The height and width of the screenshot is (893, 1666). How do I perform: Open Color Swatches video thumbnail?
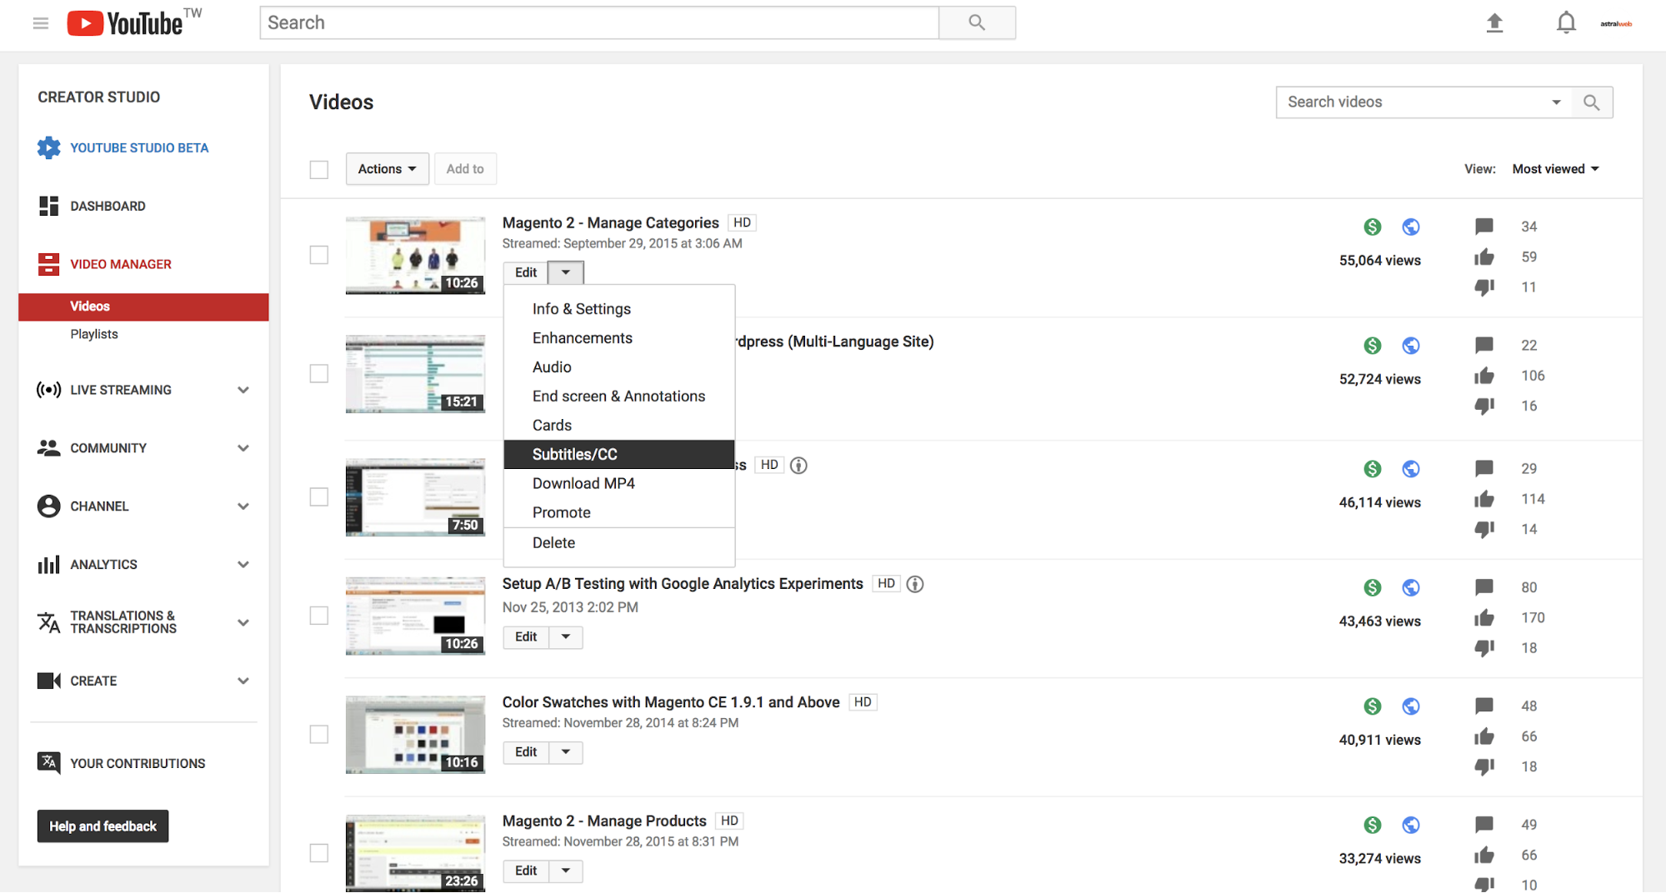[x=415, y=734]
